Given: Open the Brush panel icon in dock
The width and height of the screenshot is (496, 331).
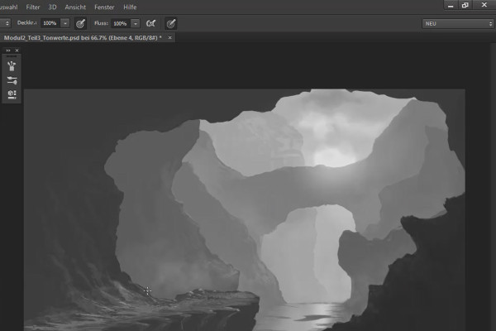Looking at the screenshot, I should coord(12,66).
